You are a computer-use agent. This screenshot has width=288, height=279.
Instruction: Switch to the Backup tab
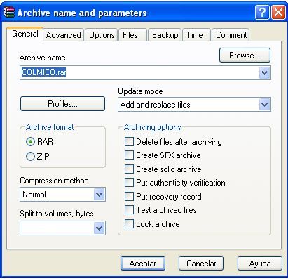[165, 35]
